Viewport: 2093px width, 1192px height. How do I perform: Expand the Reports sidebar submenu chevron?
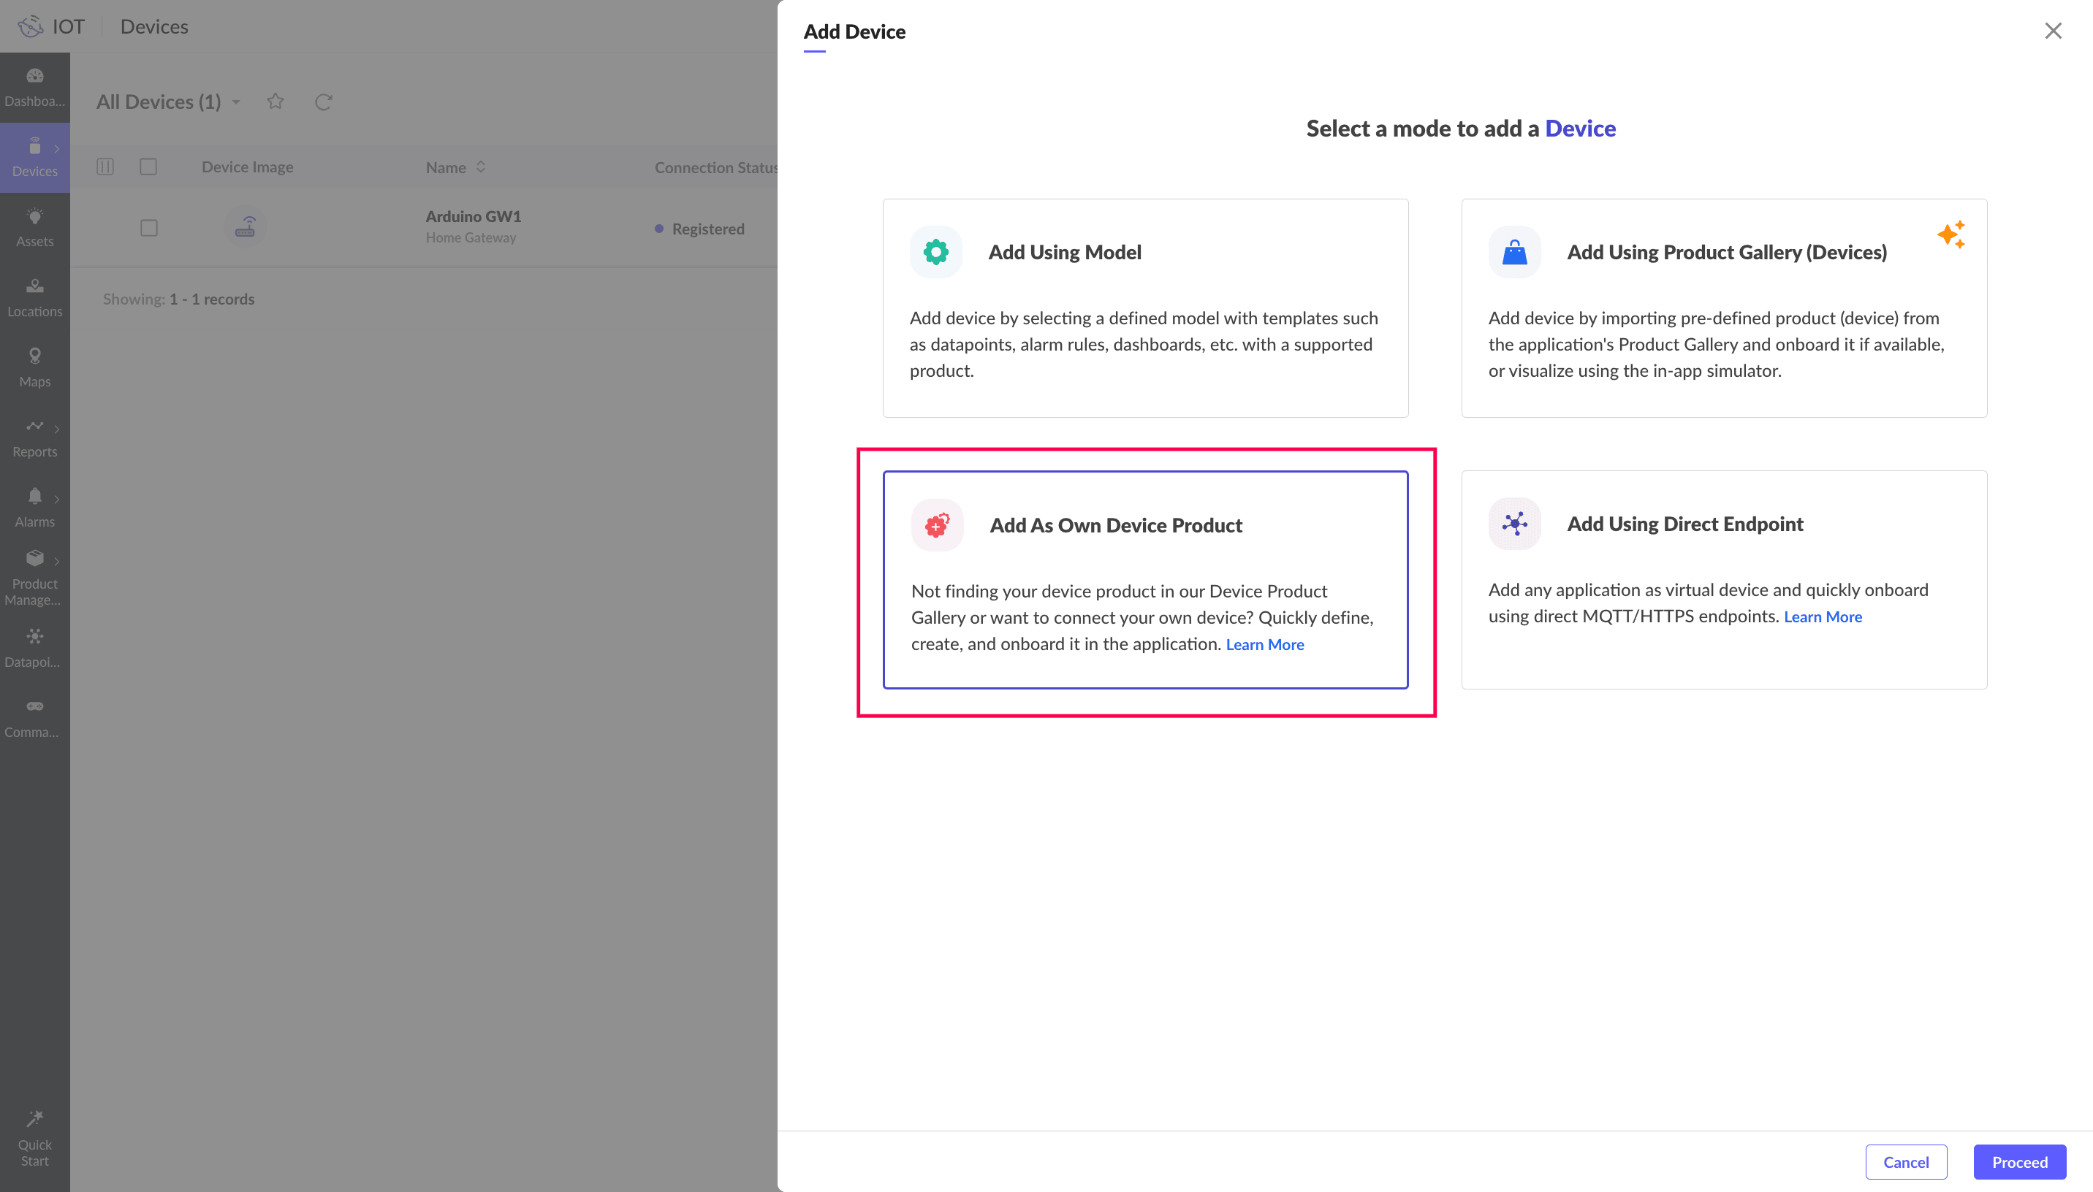56,428
